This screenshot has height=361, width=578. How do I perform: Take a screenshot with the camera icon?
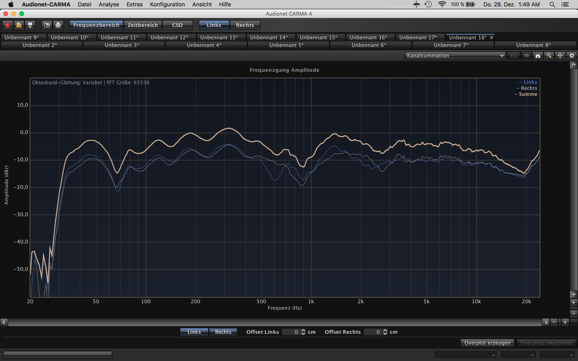click(x=47, y=25)
